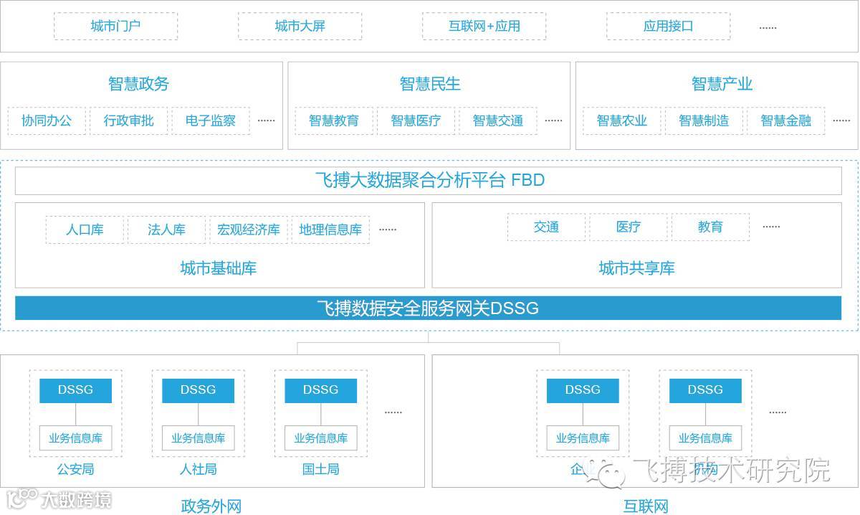Select the 城市大屏 box

point(300,26)
